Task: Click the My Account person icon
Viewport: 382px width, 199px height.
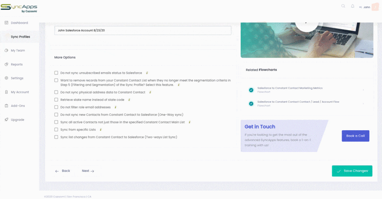Action: [x=6, y=92]
